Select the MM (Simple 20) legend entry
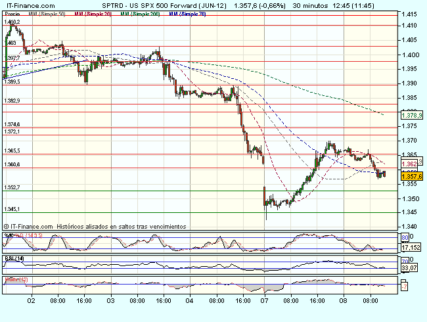 [x=93, y=14]
